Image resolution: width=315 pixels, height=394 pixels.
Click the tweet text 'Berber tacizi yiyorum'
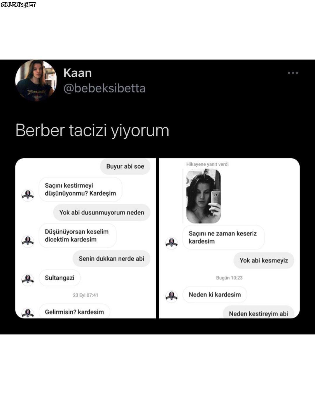pyautogui.click(x=92, y=130)
